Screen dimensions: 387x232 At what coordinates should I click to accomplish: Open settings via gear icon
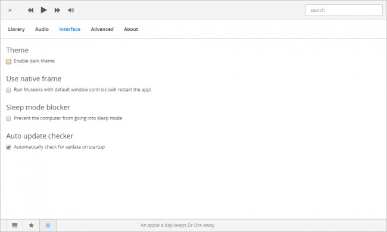click(x=48, y=225)
